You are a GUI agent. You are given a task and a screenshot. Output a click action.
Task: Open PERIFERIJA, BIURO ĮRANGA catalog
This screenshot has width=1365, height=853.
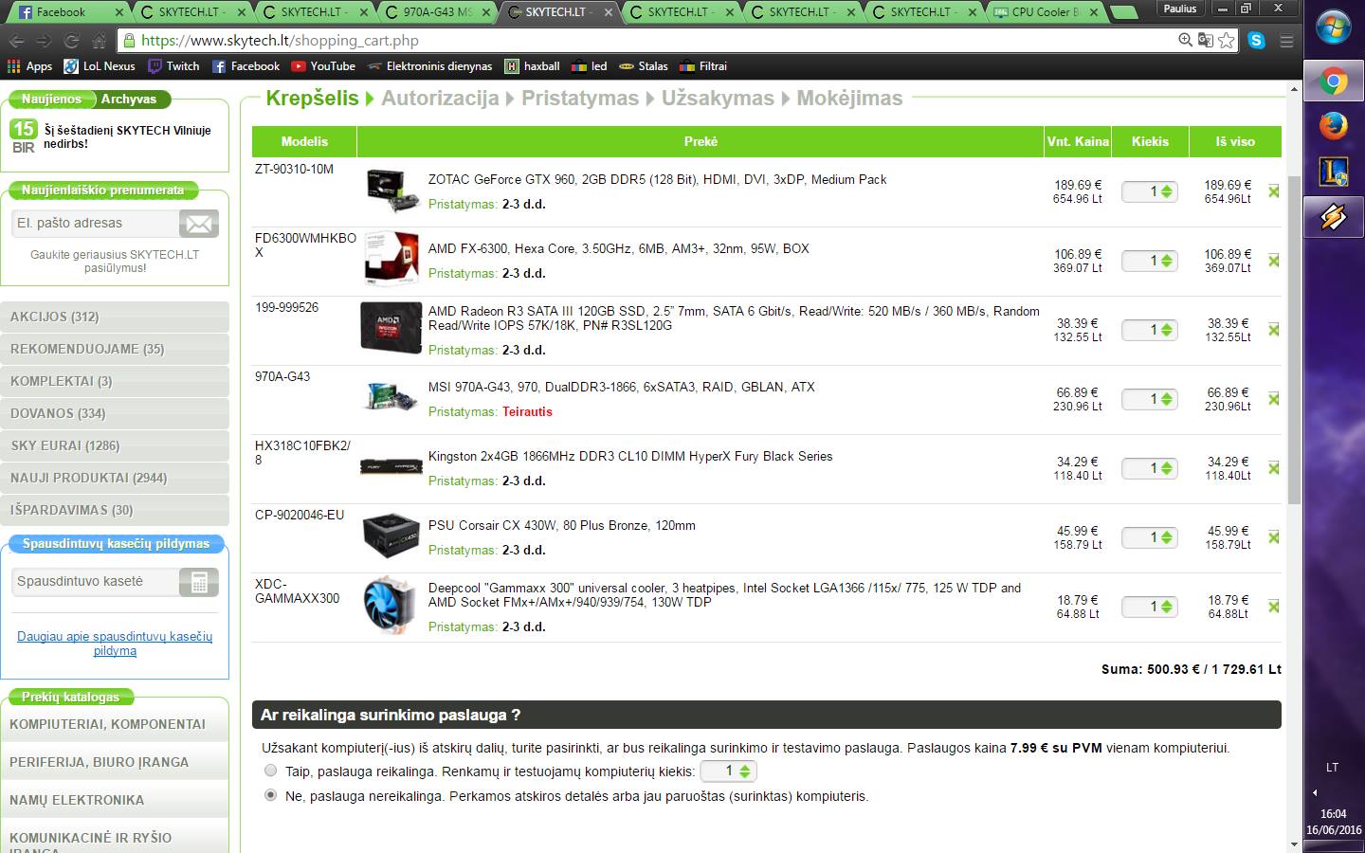pos(115,762)
